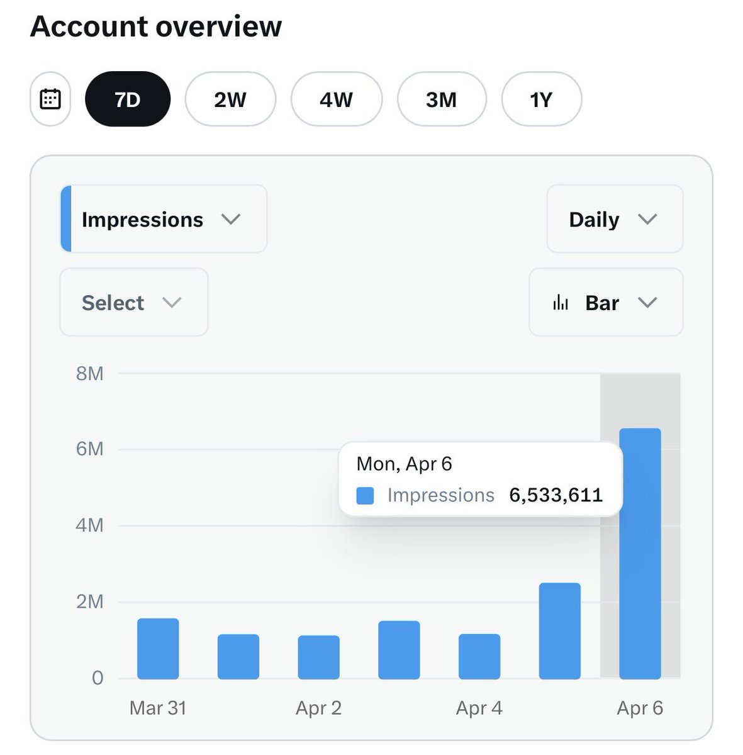Click the Apr 2 axis label
743x755 pixels.
(x=319, y=708)
